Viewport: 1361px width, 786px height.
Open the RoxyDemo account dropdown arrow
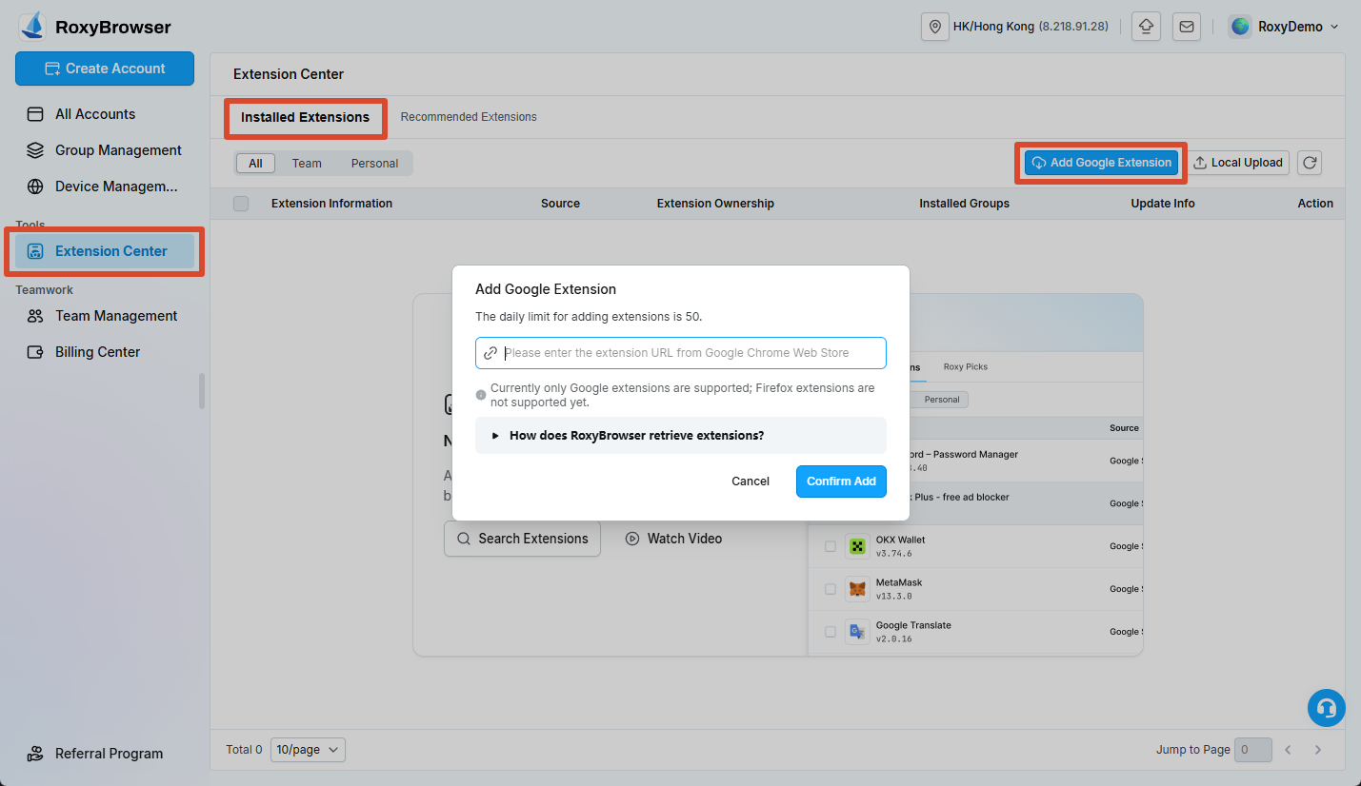pyautogui.click(x=1334, y=27)
